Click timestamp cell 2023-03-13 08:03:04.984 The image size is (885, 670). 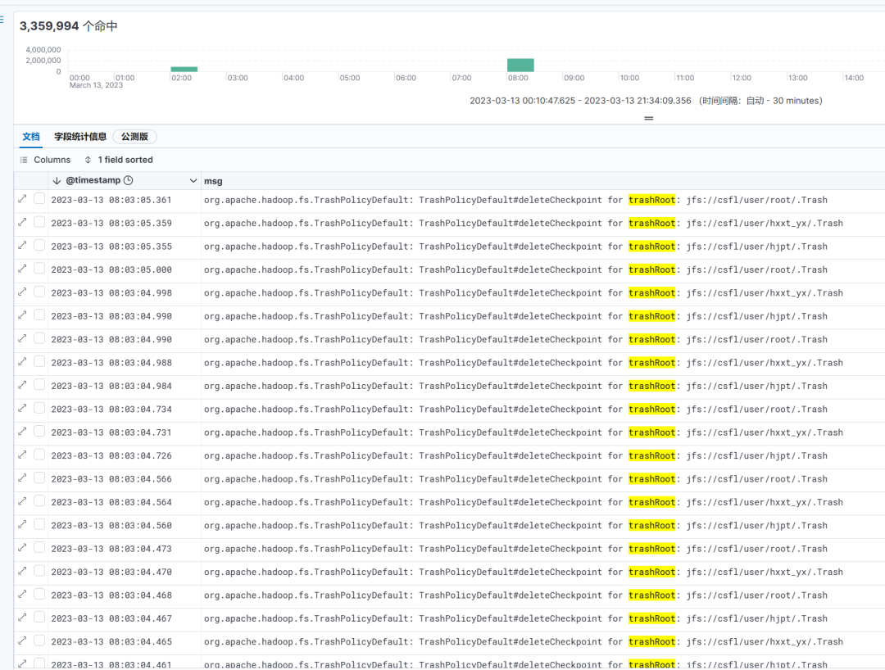point(111,386)
